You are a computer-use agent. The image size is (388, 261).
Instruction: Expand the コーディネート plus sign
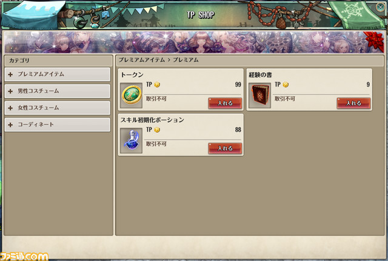(x=10, y=125)
